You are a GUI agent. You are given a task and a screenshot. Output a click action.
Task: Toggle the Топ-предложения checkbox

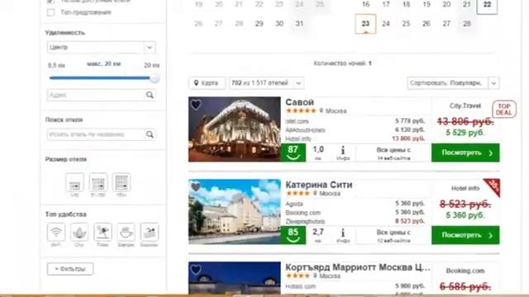(50, 12)
